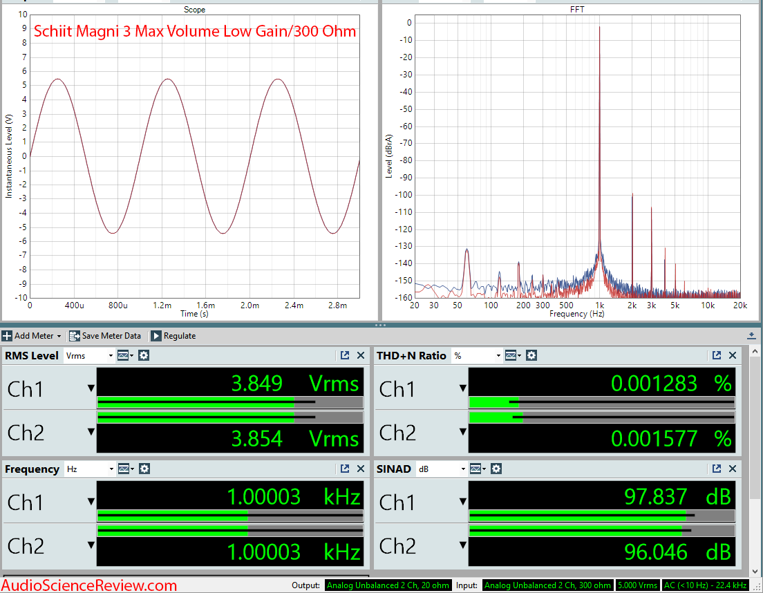Select the Ch2 RMS reading 3.854 Vrms
763x593 pixels.
coord(295,439)
